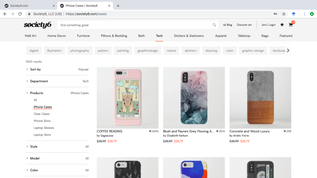The image size is (317, 178).
Task: Select the drawing tag
Action: point(211,51)
